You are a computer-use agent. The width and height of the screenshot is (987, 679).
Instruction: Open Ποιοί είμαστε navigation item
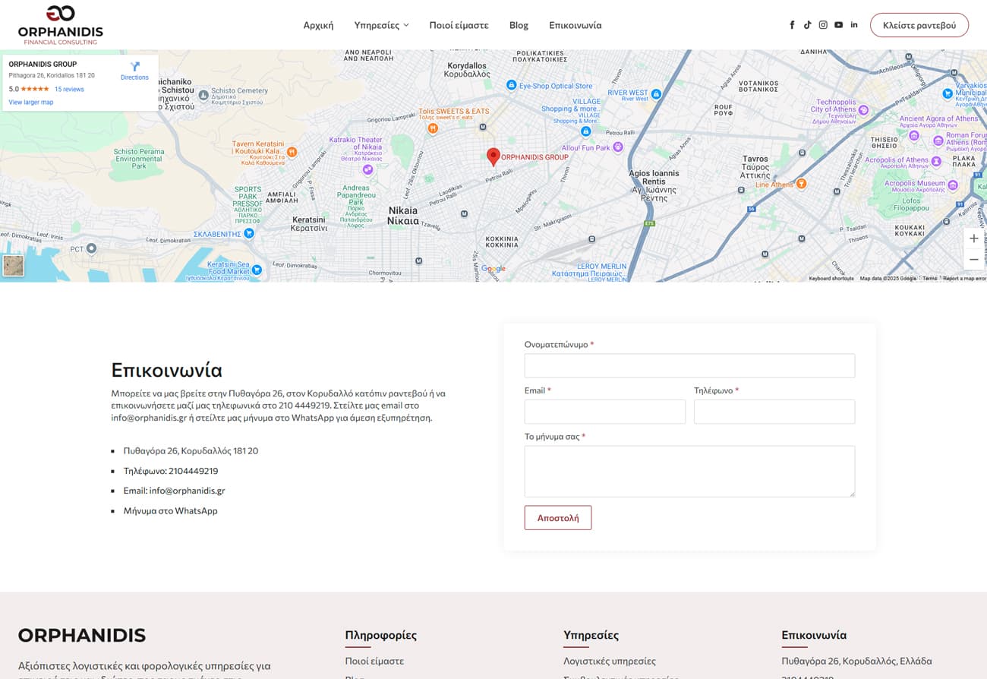coord(459,25)
